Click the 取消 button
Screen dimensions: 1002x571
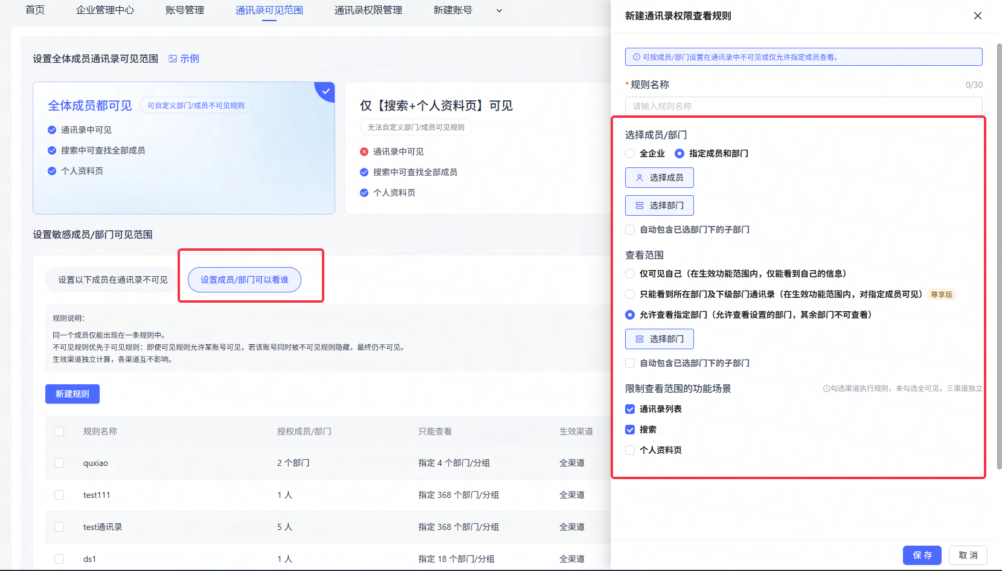tap(968, 555)
